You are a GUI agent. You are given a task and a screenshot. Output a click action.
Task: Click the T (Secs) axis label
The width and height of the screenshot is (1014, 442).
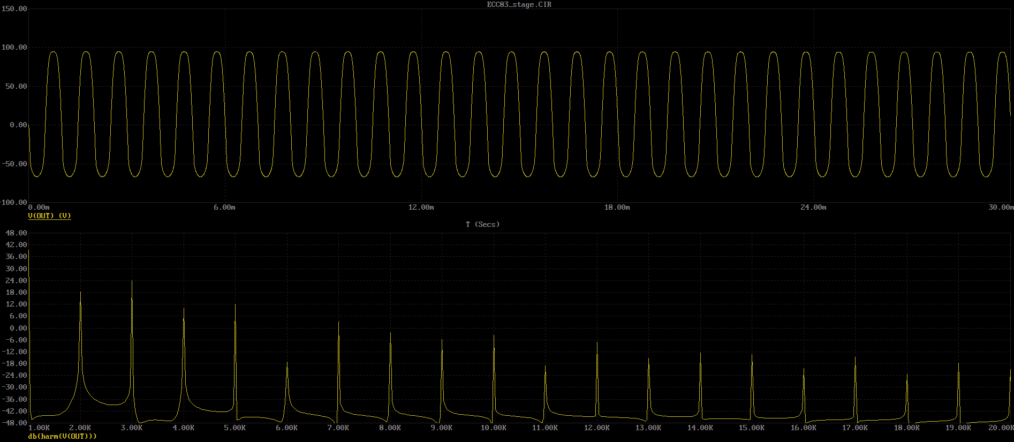tap(482, 224)
